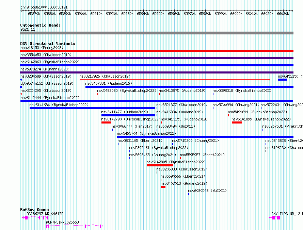This screenshot has height=230, width=303.
Task: Open nsv5643628 variant label
Action: tap(284, 141)
